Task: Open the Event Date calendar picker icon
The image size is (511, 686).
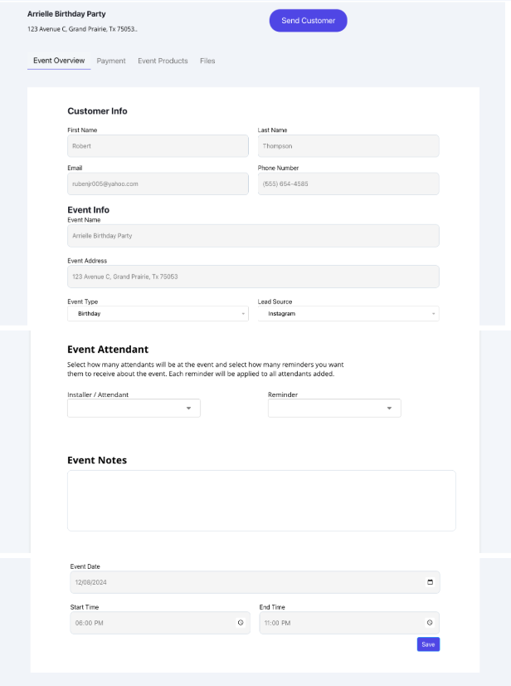Action: (x=430, y=582)
